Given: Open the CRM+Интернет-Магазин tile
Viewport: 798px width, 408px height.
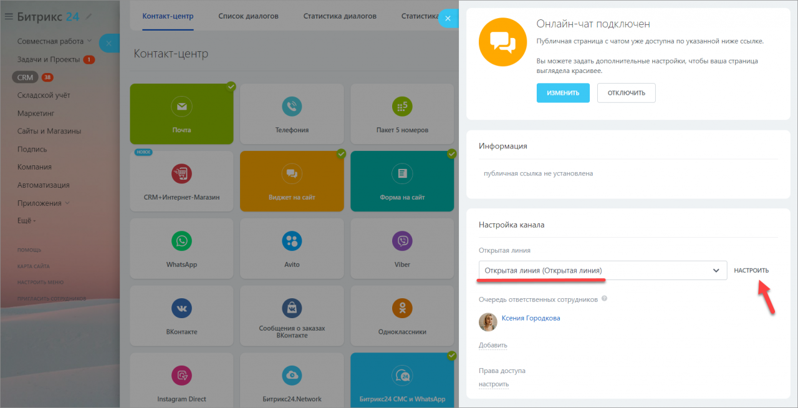Looking at the screenshot, I should [181, 182].
